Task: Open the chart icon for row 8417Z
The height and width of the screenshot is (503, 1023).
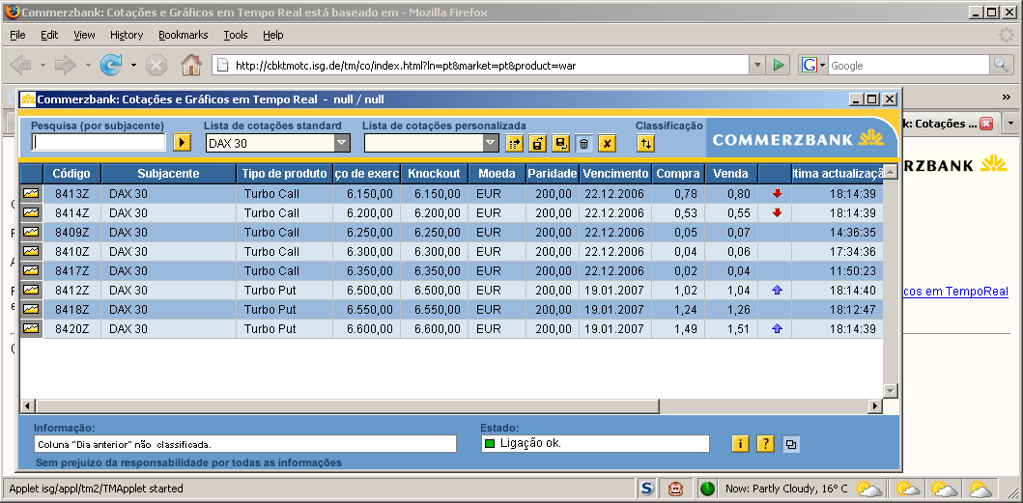Action: [31, 270]
